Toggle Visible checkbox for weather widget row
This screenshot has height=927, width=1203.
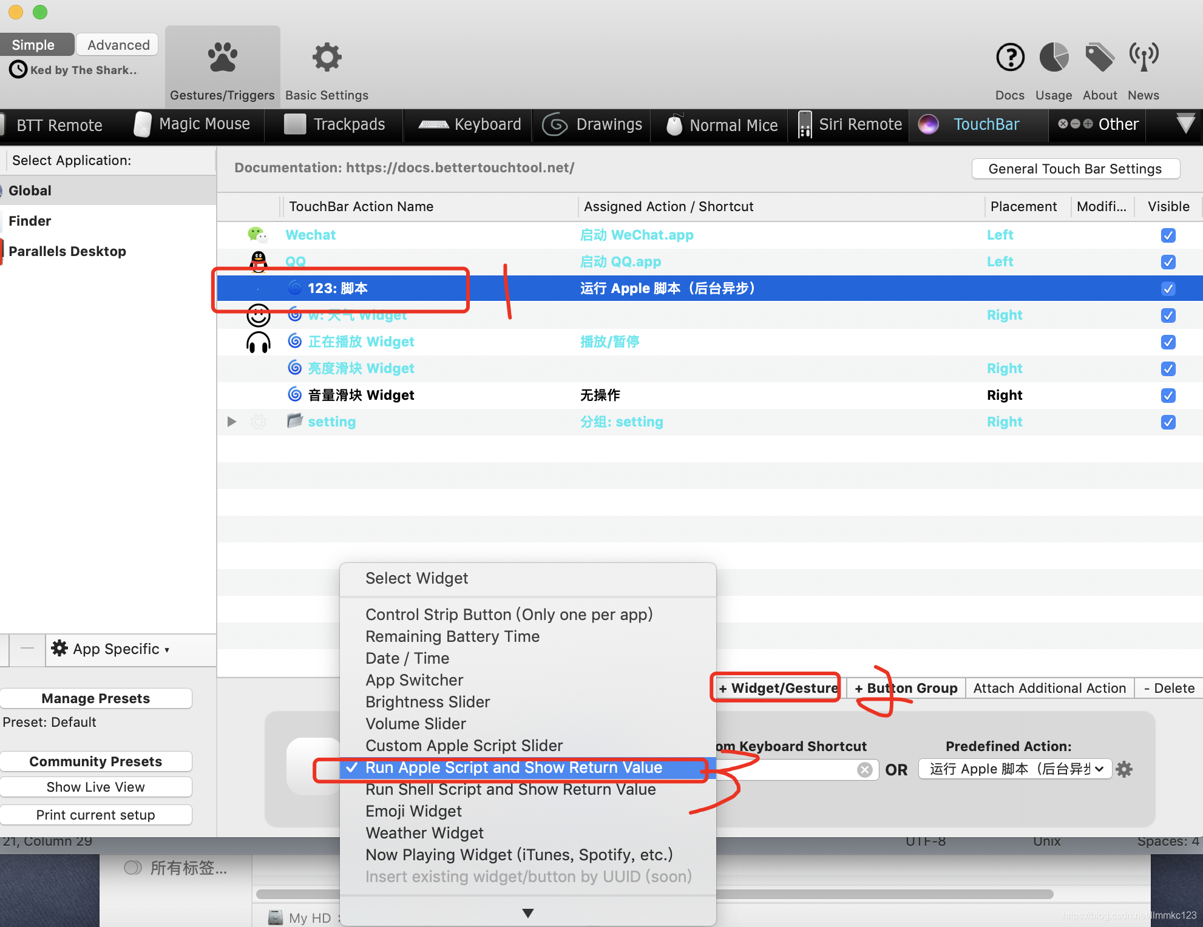point(1168,315)
